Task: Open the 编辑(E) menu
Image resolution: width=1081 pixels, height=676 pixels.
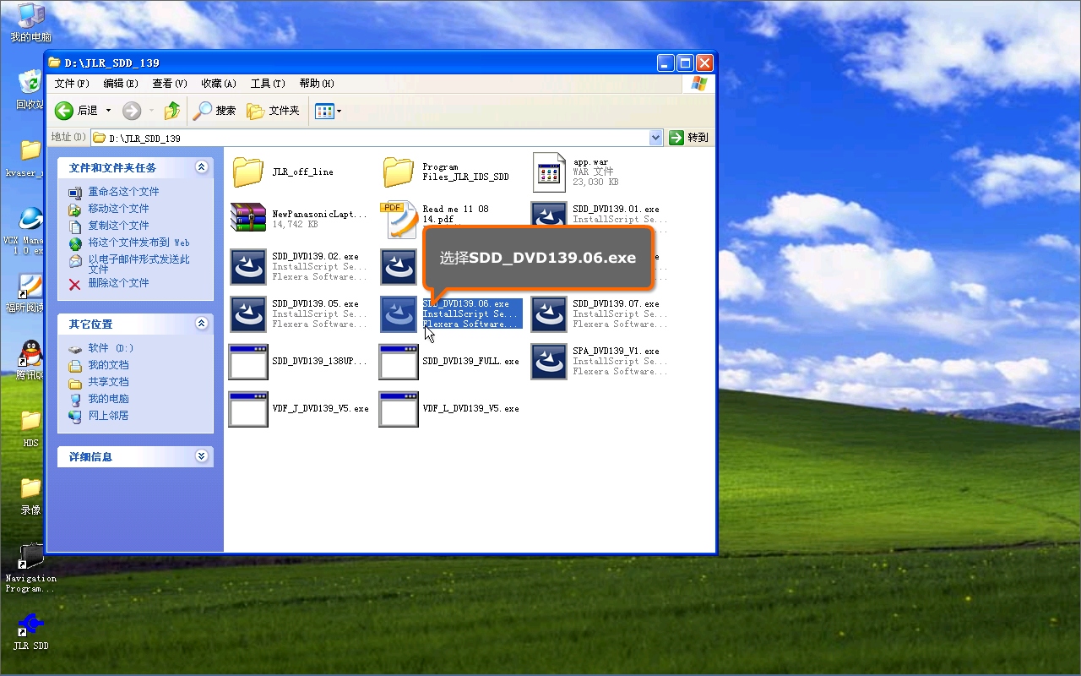Action: pos(121,84)
